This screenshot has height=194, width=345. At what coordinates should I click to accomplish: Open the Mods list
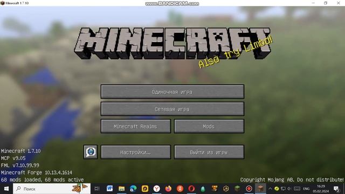pos(209,126)
